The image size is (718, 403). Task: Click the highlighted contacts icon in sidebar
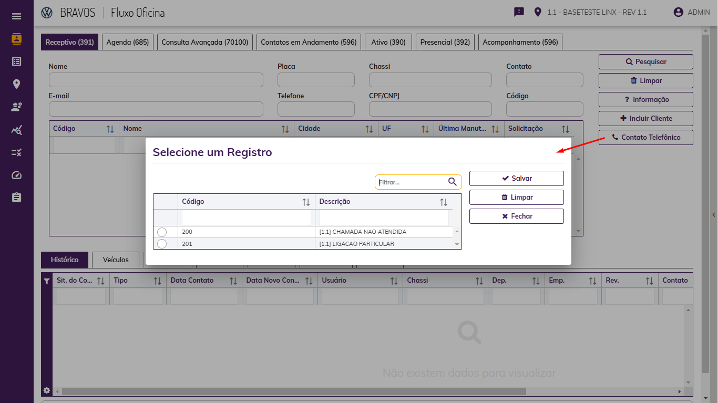16,39
